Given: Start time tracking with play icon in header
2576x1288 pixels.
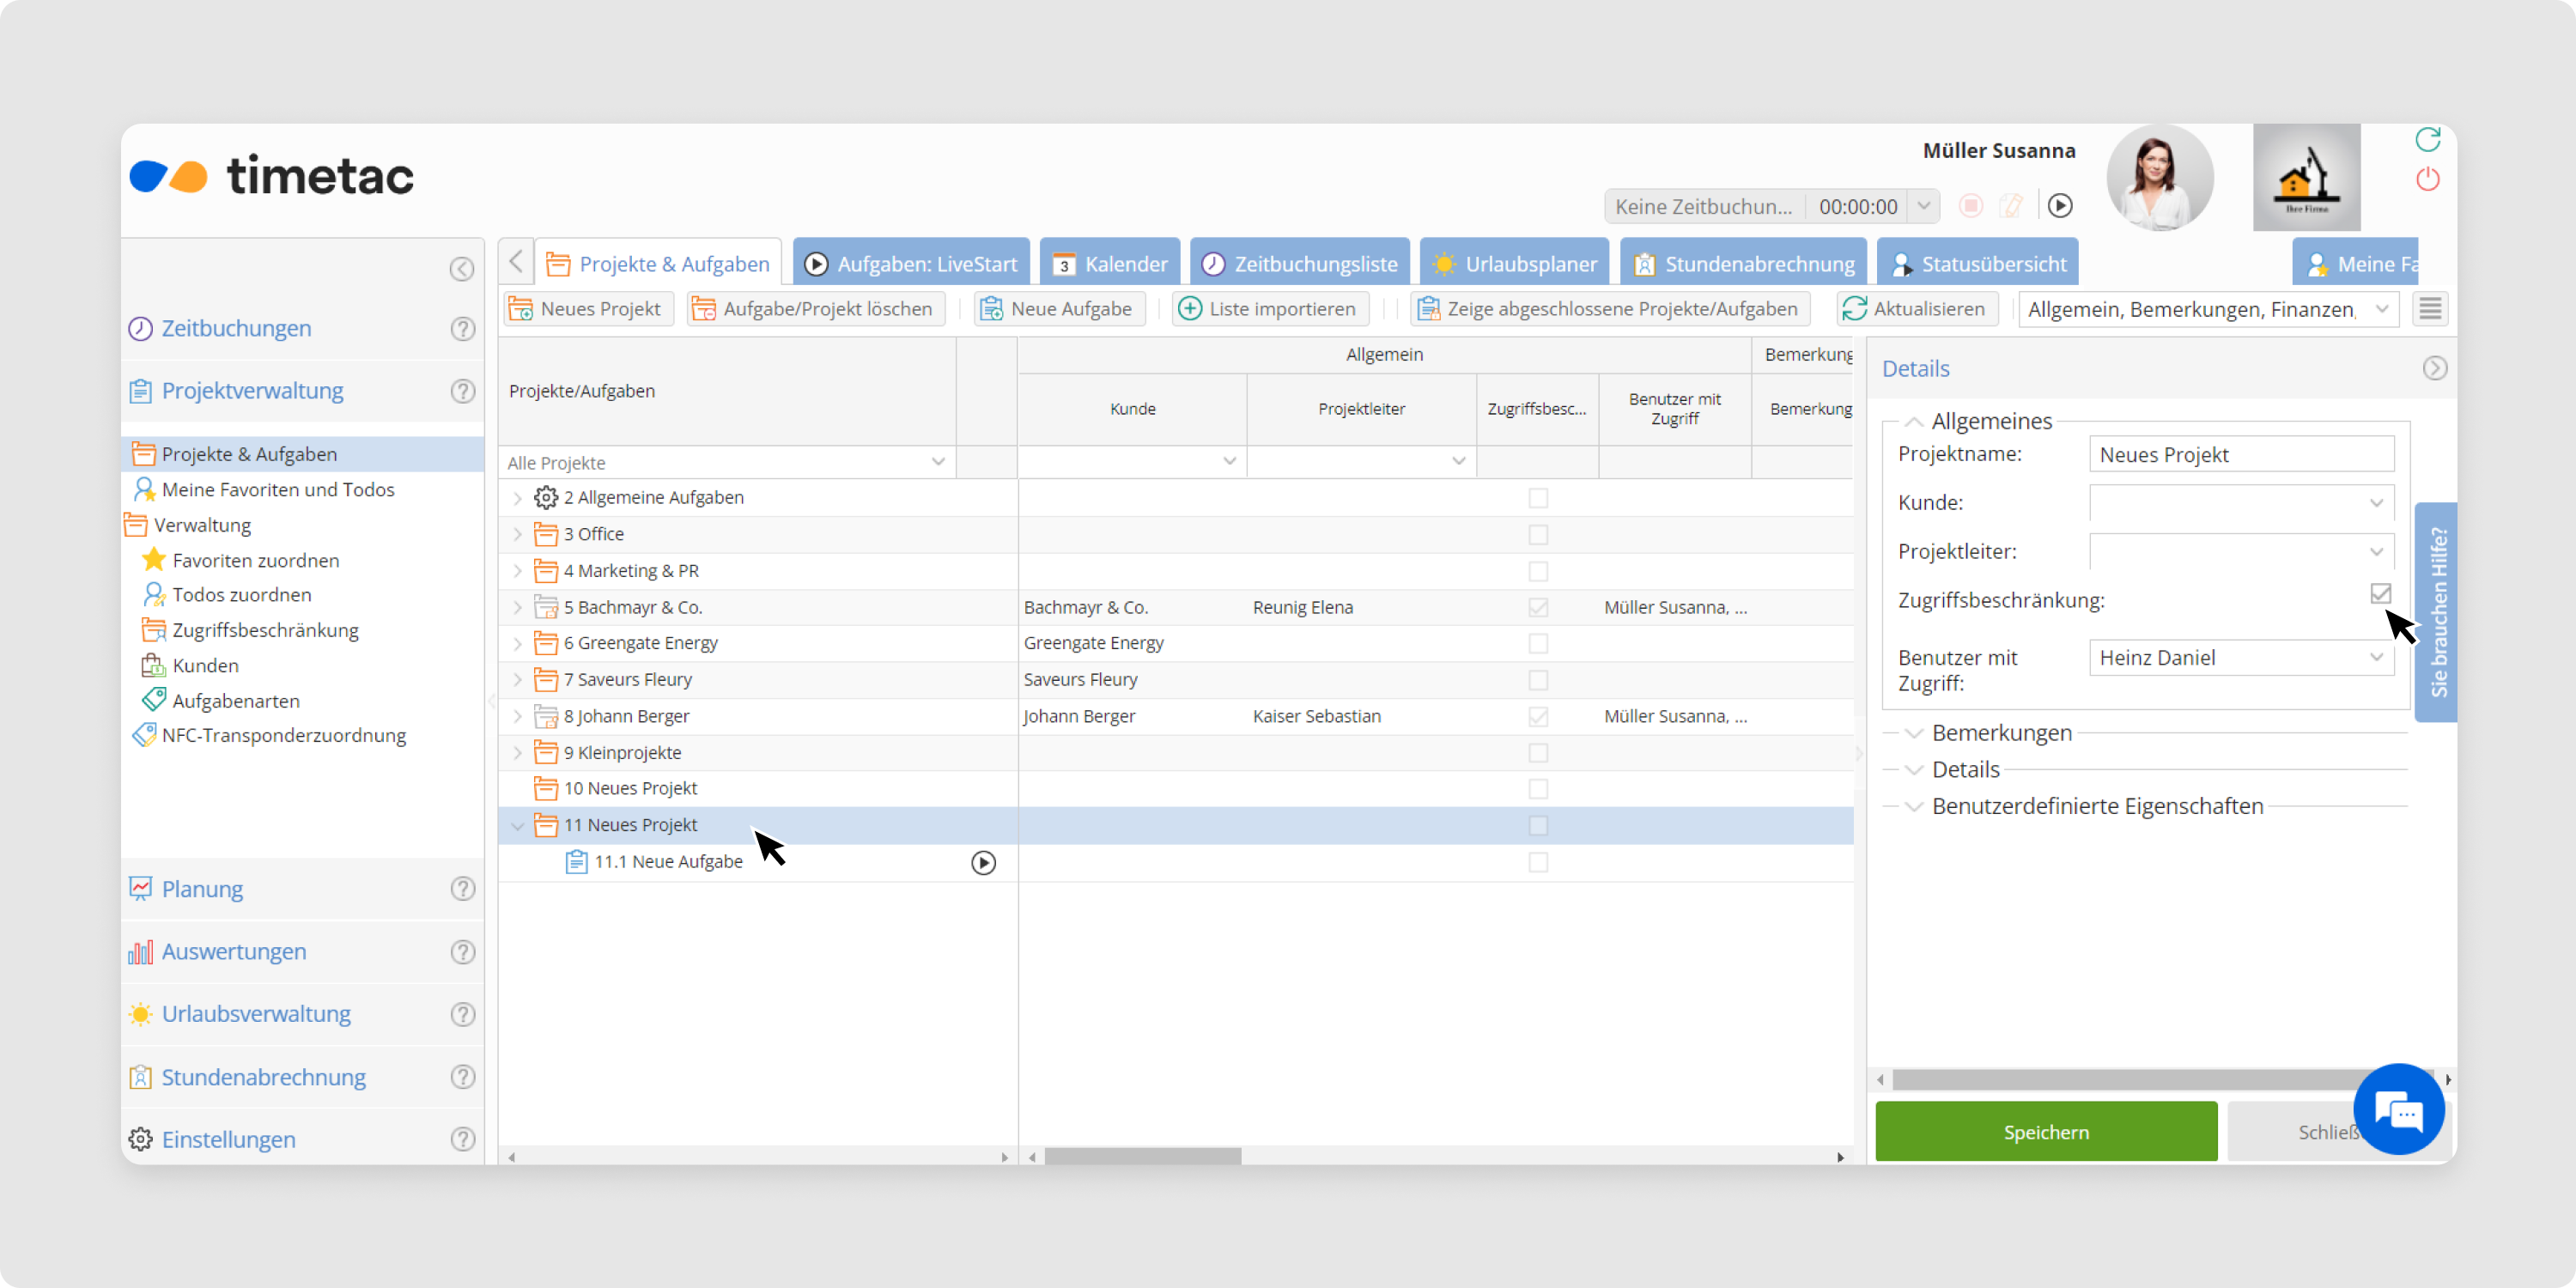Looking at the screenshot, I should tap(2059, 206).
